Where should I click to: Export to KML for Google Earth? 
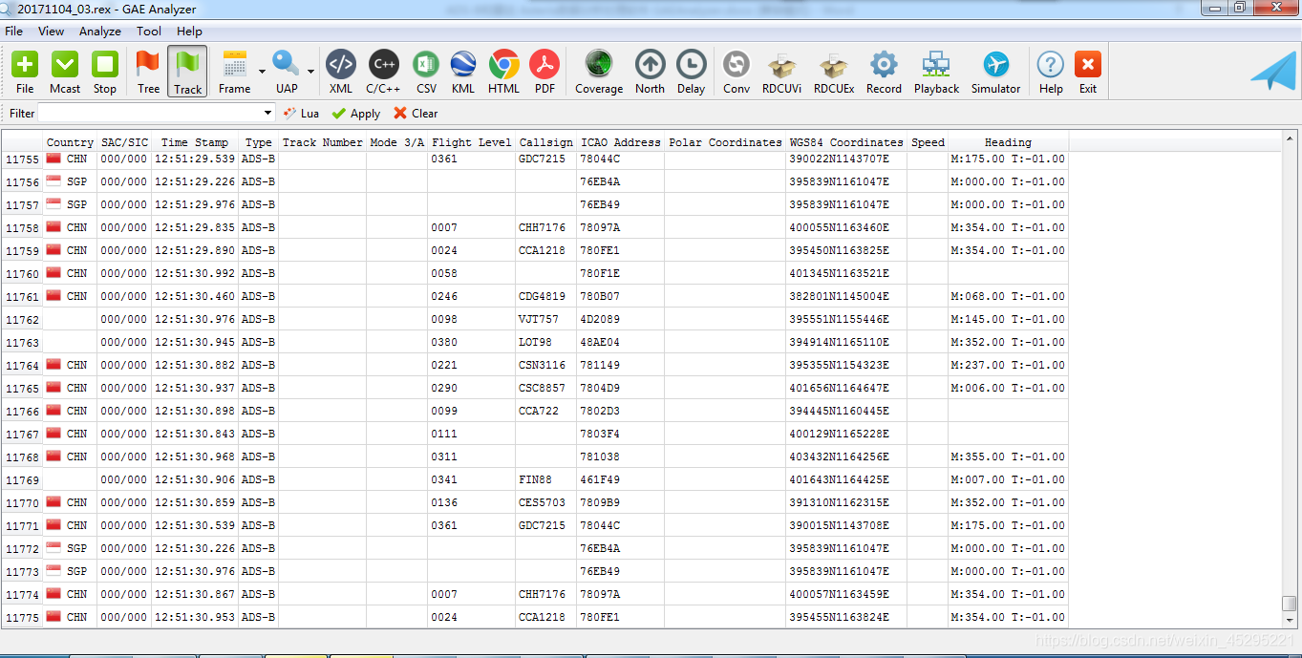tap(463, 73)
